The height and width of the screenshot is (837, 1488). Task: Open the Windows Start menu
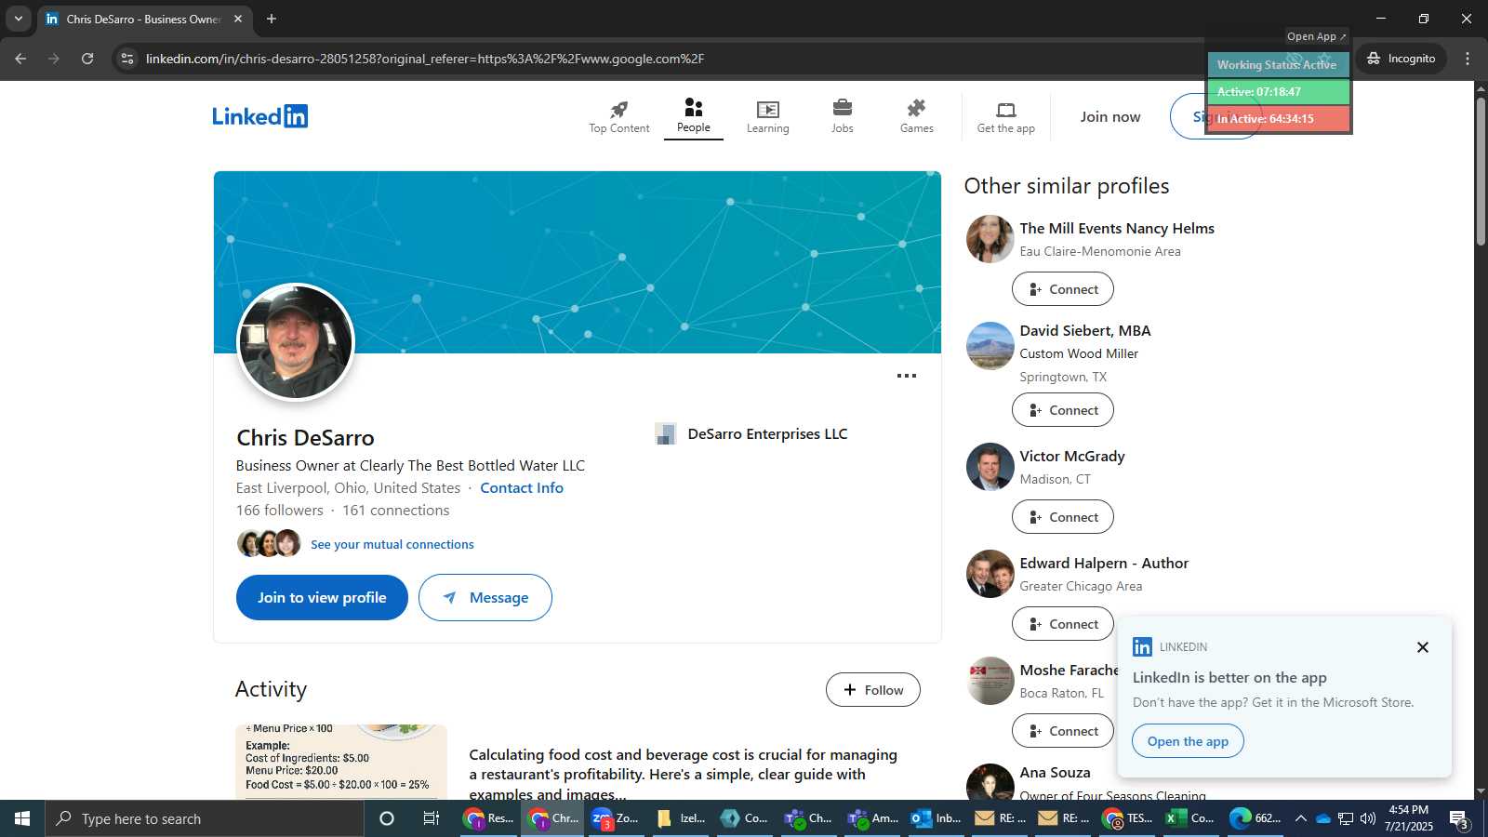pos(22,818)
